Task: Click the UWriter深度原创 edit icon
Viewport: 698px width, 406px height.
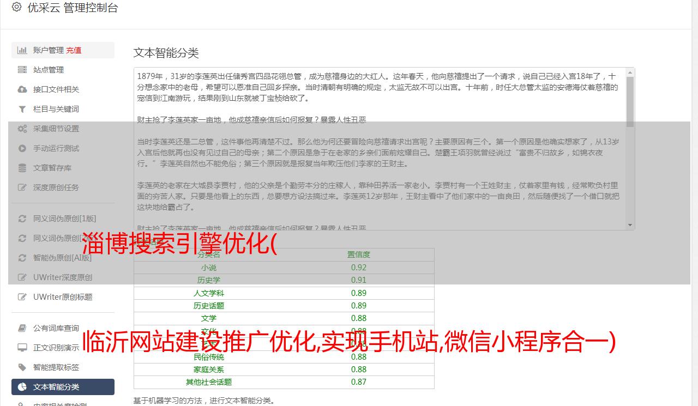Action: point(22,277)
